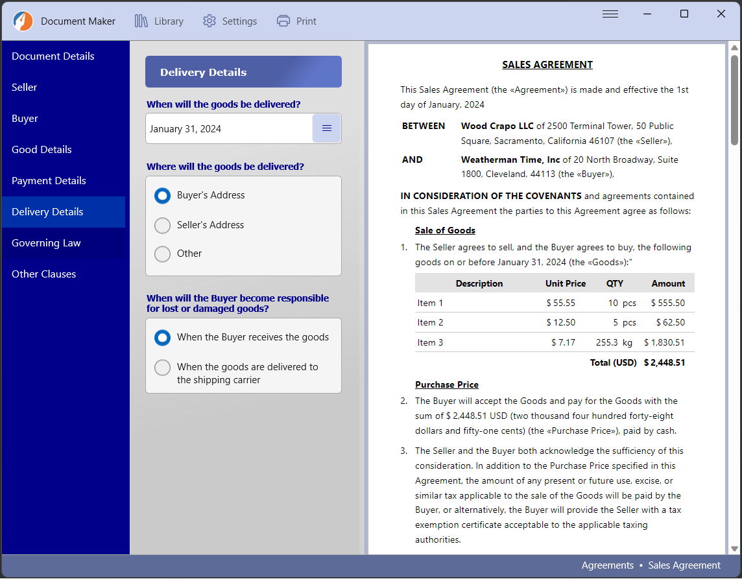Screen dimensions: 742x579
Task: Click the preview scrollbar up arrow
Action: [734, 48]
